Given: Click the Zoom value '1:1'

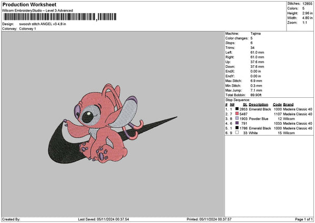Looking at the screenshot, I should (304, 23).
